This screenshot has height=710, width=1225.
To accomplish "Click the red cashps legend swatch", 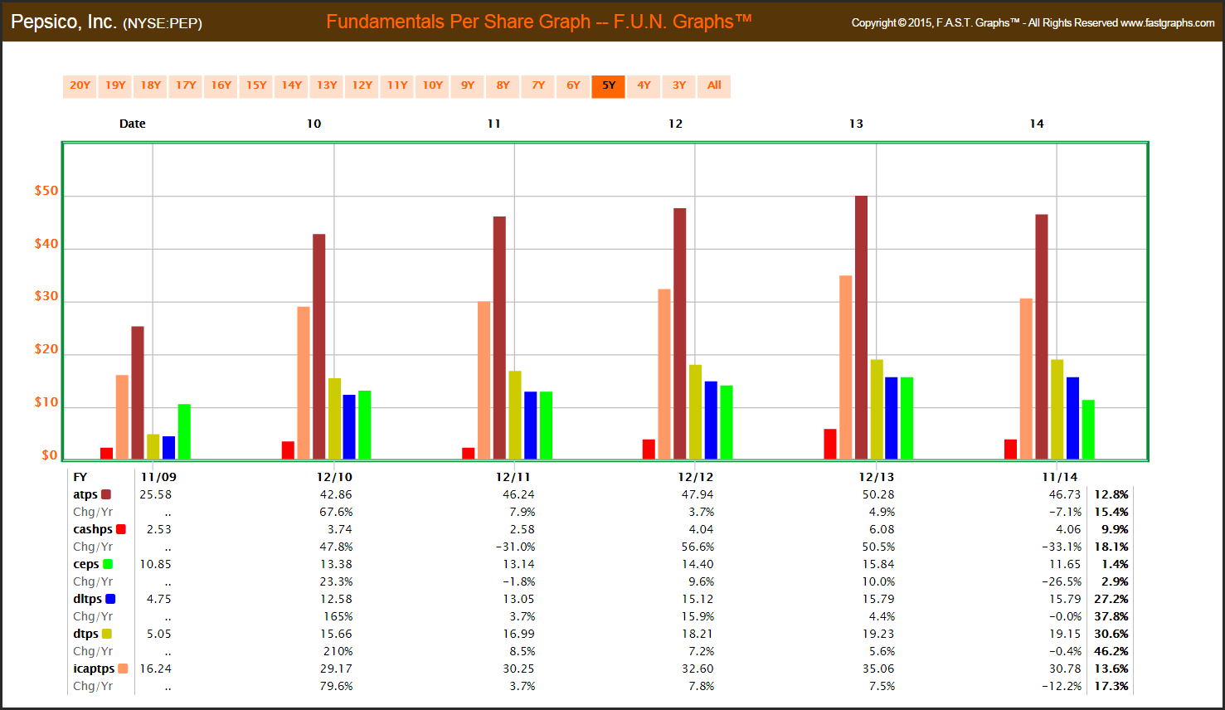I will point(121,529).
